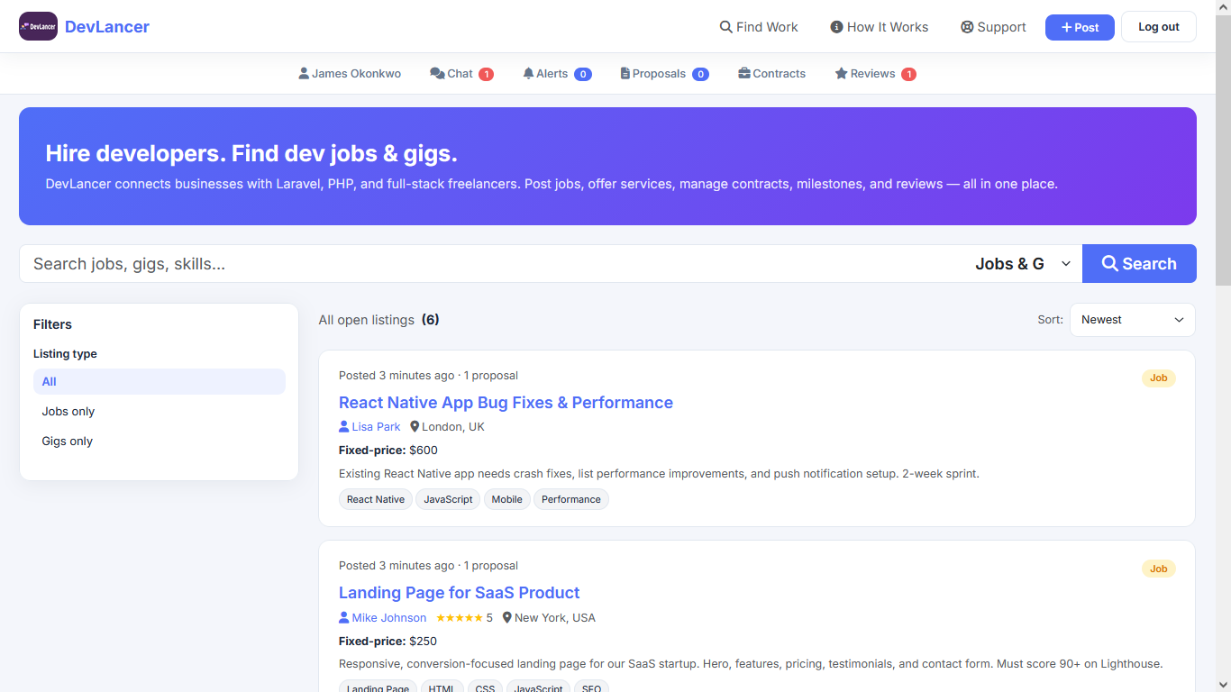Click the Job badge on React Native listing

1158,378
